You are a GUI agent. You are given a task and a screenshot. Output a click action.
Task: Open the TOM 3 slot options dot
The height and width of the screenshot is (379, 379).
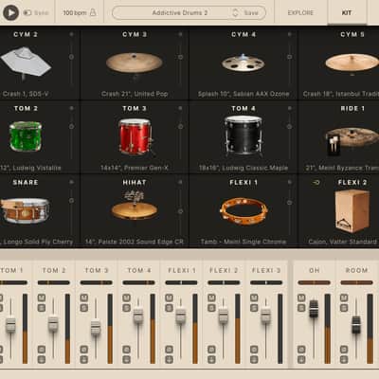pos(180,108)
